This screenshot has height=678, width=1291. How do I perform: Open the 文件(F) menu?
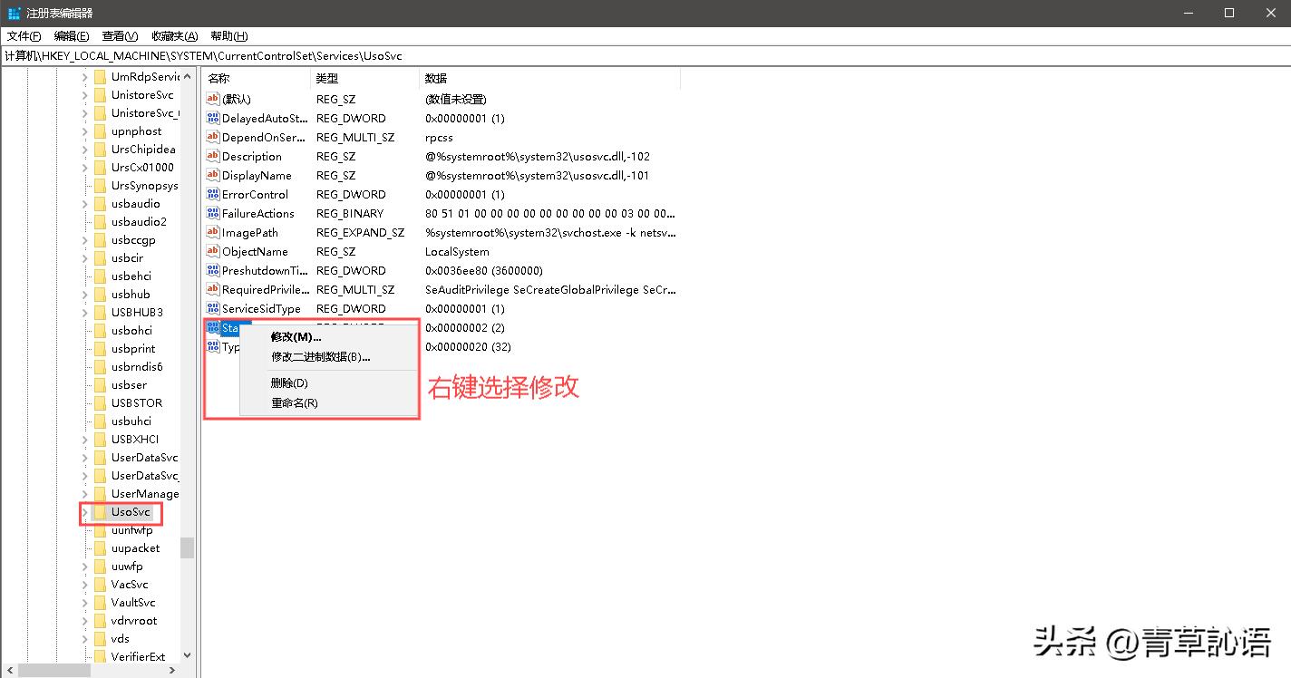24,36
